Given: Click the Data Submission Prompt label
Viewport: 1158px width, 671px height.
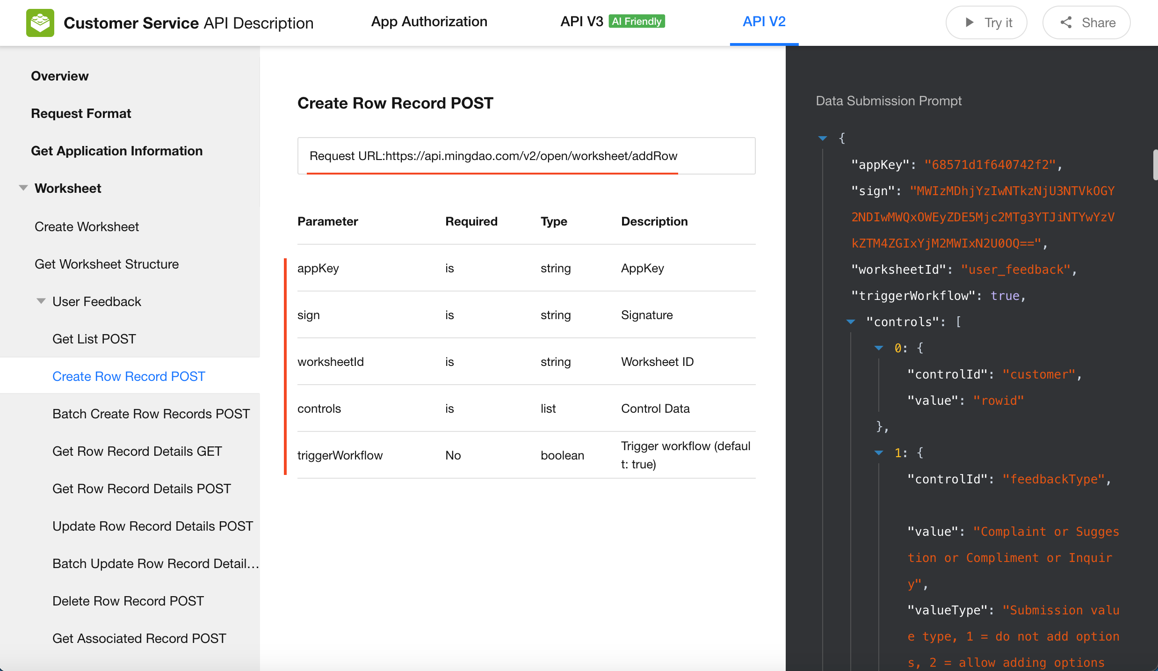Looking at the screenshot, I should tap(889, 101).
